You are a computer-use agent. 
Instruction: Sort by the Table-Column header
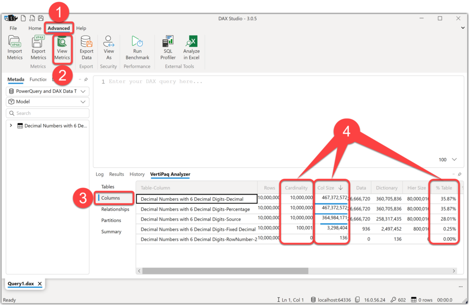(x=197, y=187)
